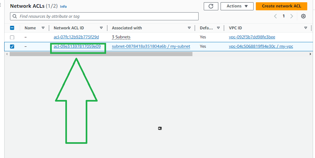Click the Associated with column header
This screenshot has height=158, width=315.
click(127, 28)
